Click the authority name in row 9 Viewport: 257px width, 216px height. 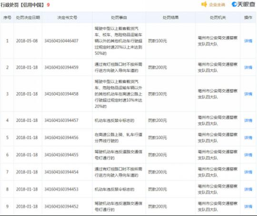(x=217, y=206)
